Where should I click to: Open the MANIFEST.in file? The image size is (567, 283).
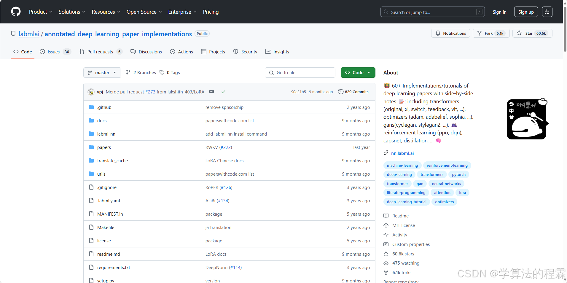click(x=110, y=214)
